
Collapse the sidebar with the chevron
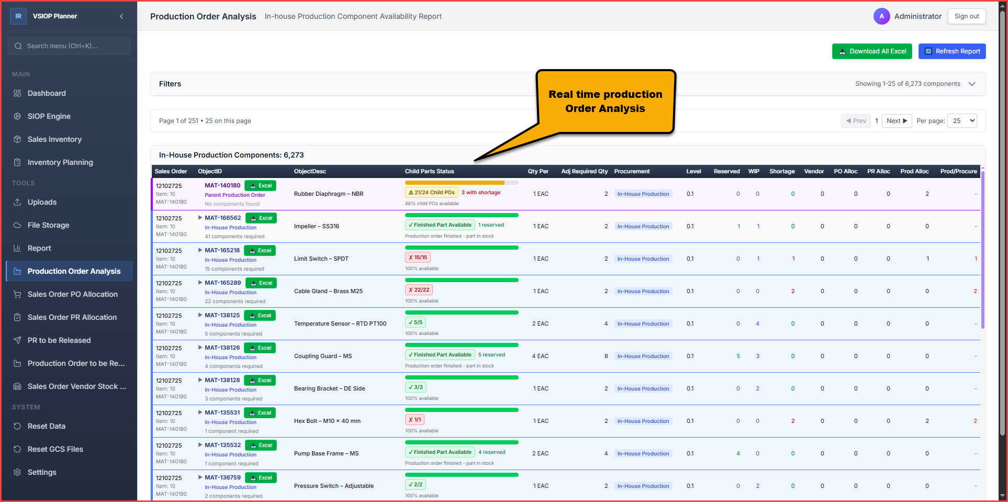point(121,16)
